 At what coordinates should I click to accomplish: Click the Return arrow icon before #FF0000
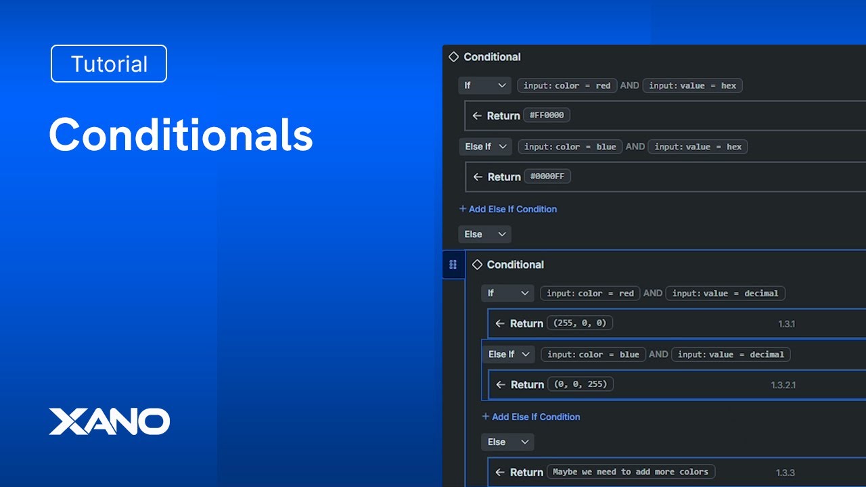(478, 115)
